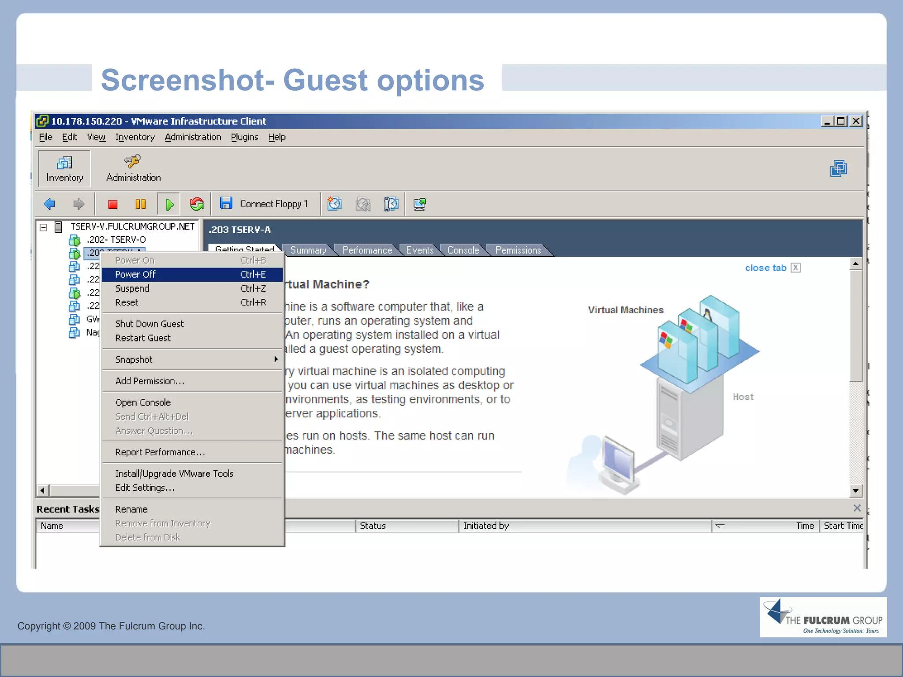The width and height of the screenshot is (903, 677).
Task: Sort tasks by Initiated by column
Action: pos(585,526)
